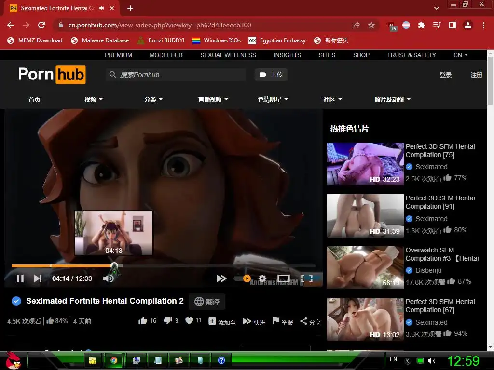Open the taskbar file folder icon
This screenshot has height=370, width=494.
point(93,360)
